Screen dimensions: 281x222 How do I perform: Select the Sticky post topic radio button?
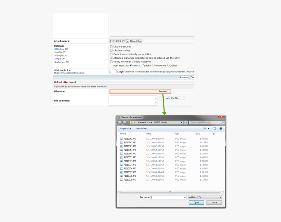coord(142,65)
